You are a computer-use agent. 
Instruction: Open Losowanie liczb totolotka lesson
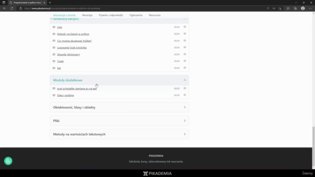pyautogui.click(x=72, y=48)
